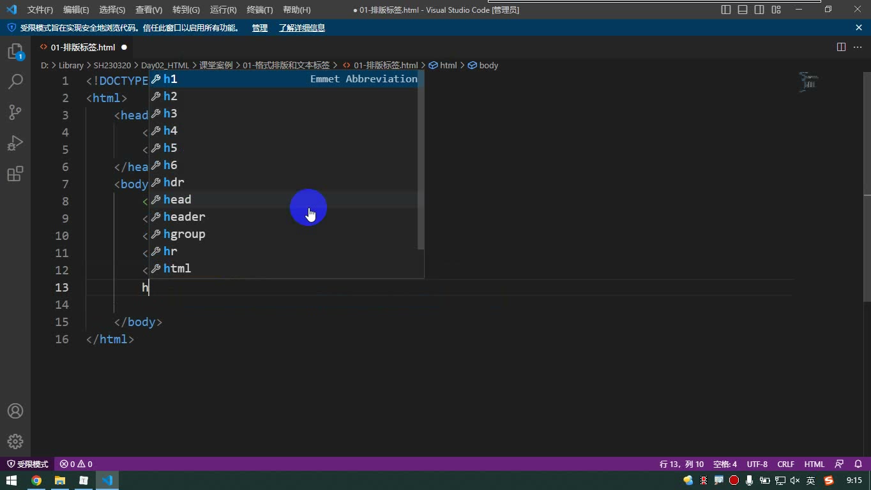Image resolution: width=871 pixels, height=490 pixels.
Task: Change the UTF-8 encoding in status bar
Action: tap(757, 464)
